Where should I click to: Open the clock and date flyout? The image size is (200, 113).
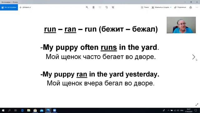(x=188, y=110)
